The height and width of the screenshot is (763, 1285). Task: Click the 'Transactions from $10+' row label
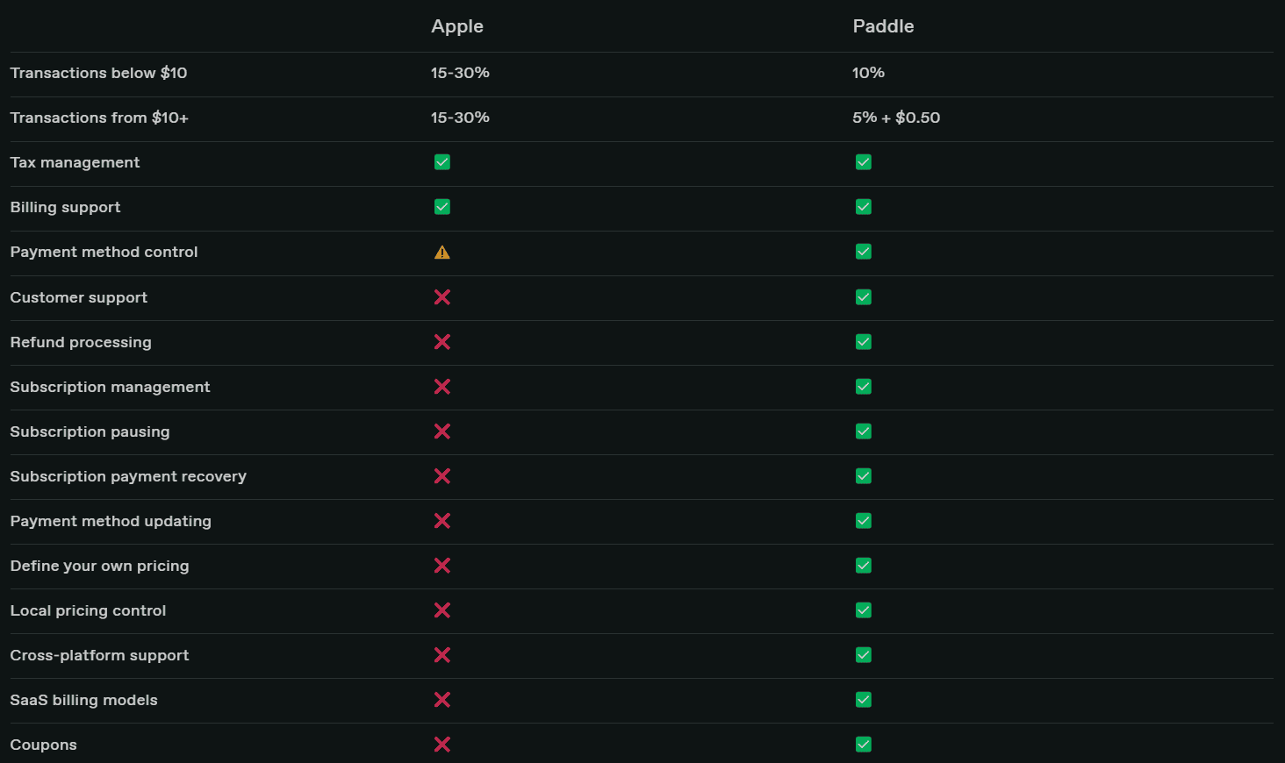99,118
